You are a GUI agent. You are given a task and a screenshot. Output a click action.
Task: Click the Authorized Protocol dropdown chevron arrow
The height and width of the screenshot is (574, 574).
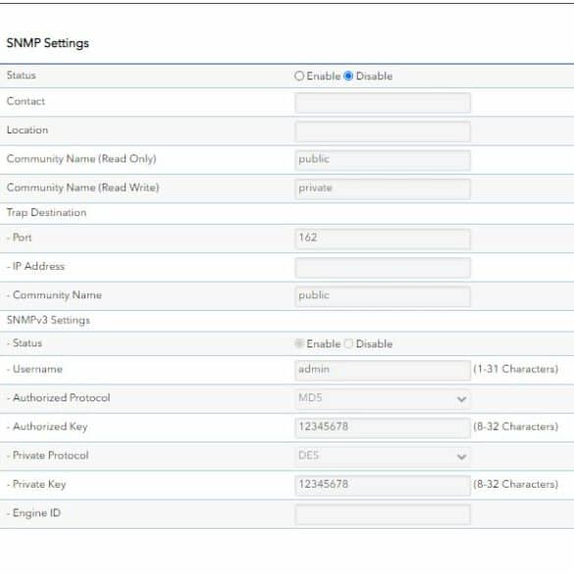[461, 399]
